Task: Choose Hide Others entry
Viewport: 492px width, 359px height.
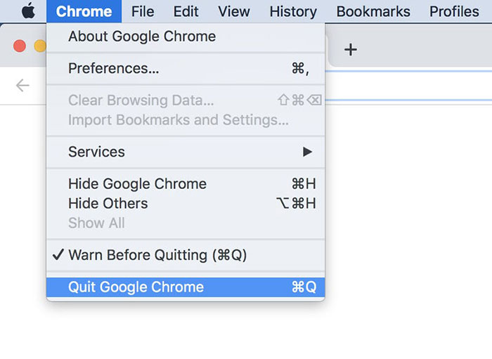Action: (x=108, y=204)
